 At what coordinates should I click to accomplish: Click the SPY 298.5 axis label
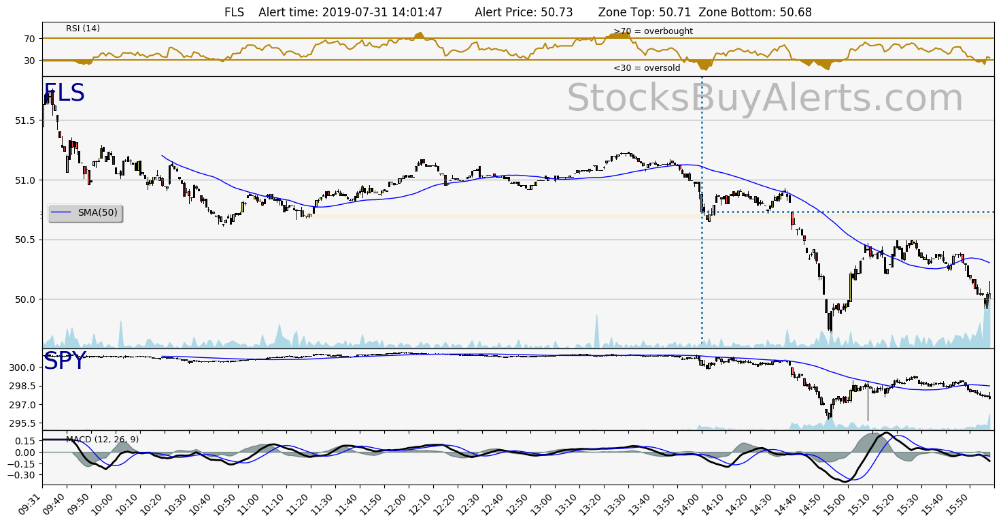pos(22,386)
